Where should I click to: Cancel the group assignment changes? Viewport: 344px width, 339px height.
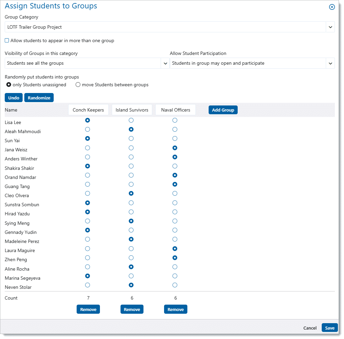click(310, 328)
